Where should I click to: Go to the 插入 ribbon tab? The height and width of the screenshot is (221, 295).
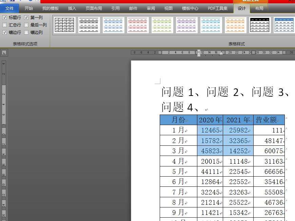coord(72,8)
